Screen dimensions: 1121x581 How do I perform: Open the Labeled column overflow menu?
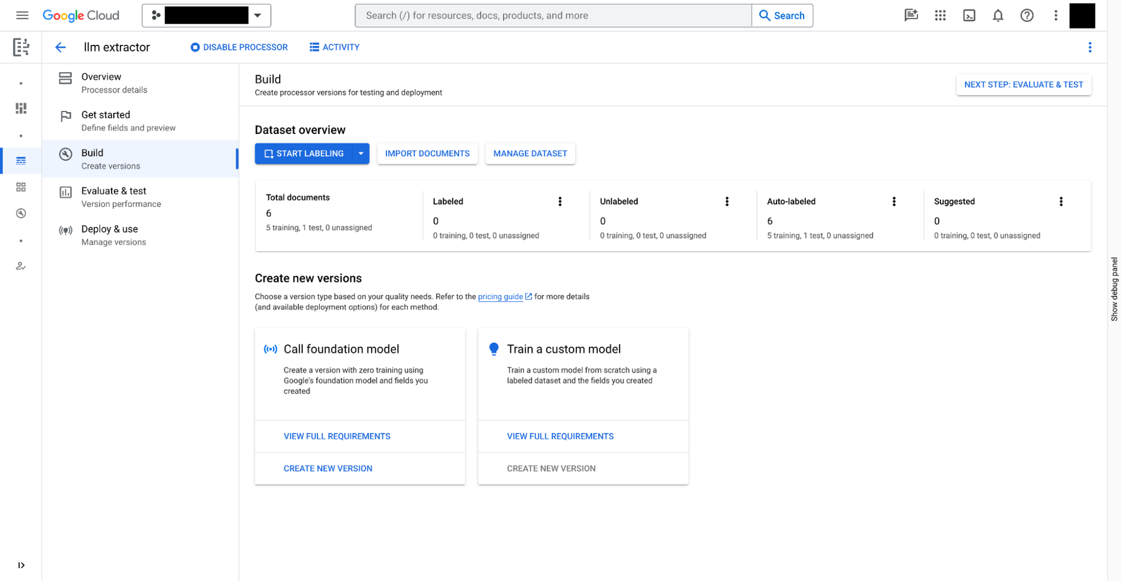pos(560,201)
